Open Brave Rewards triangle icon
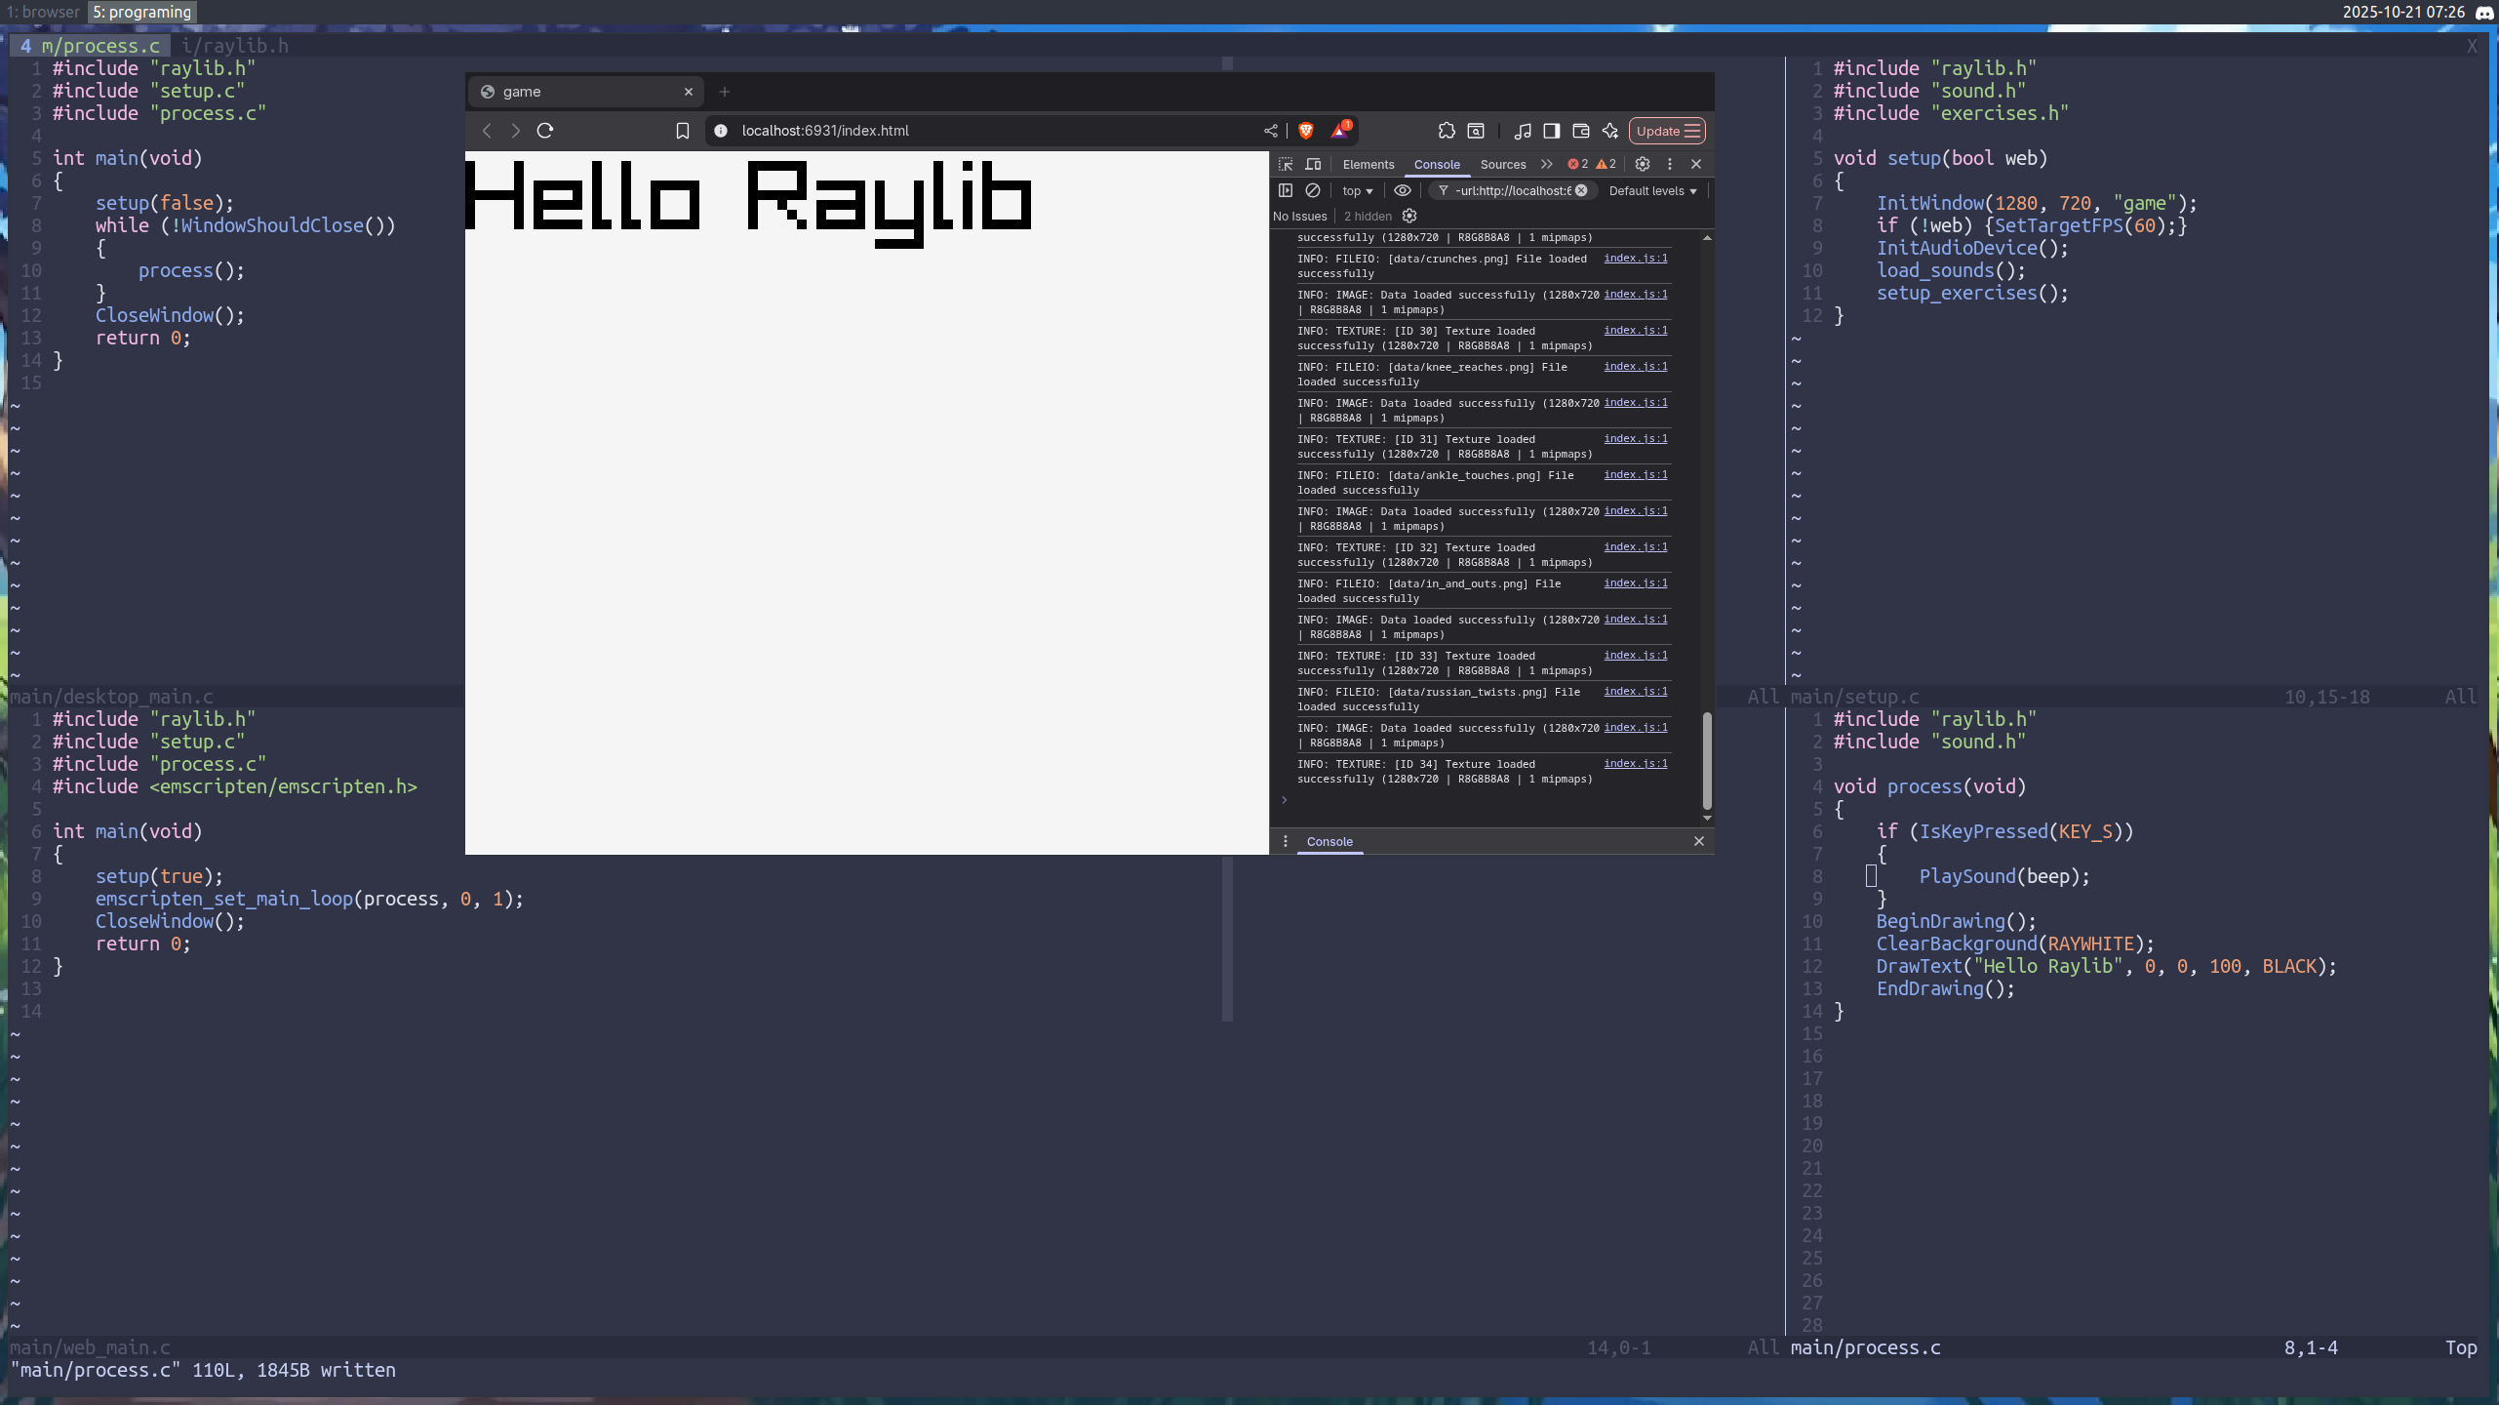This screenshot has height=1406, width=2499. (x=1339, y=131)
